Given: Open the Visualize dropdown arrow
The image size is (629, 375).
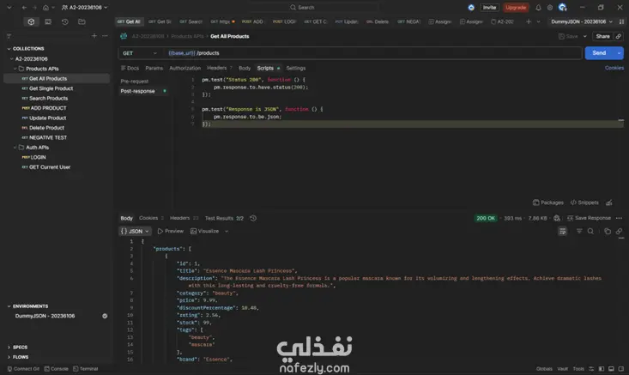Looking at the screenshot, I should point(227,231).
